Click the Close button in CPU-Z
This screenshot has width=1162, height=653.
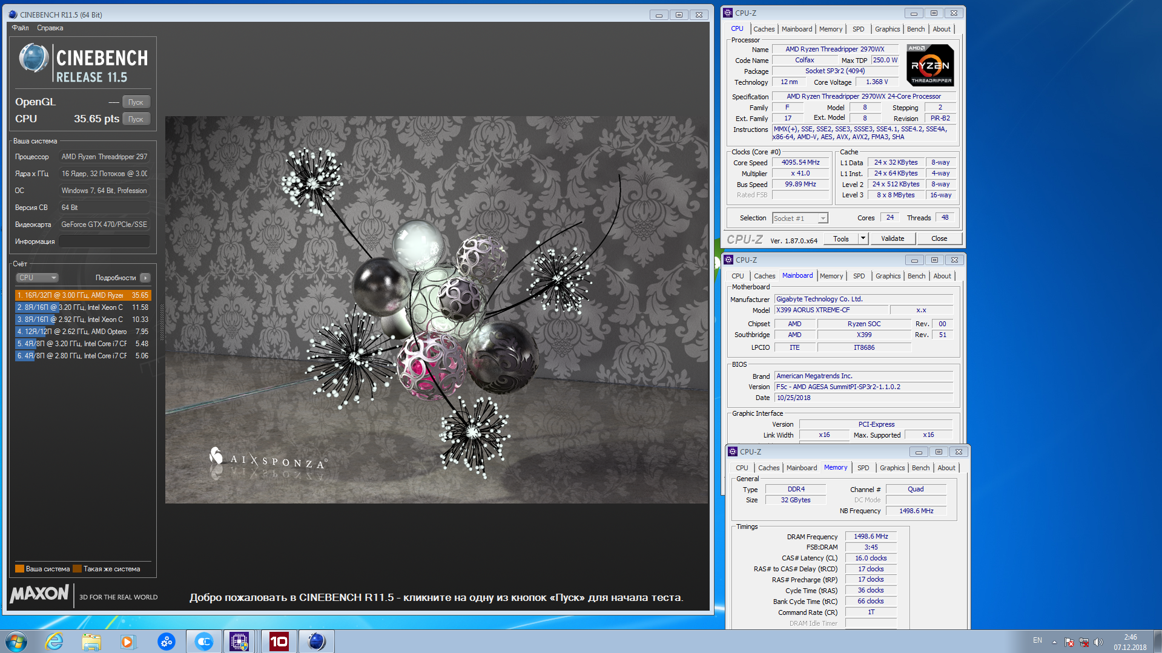939,238
